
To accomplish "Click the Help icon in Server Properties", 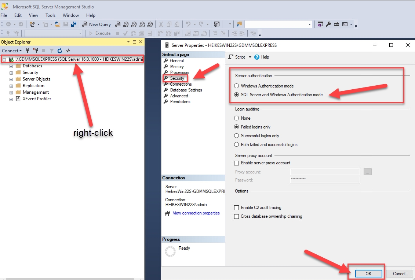I will pyautogui.click(x=262, y=57).
